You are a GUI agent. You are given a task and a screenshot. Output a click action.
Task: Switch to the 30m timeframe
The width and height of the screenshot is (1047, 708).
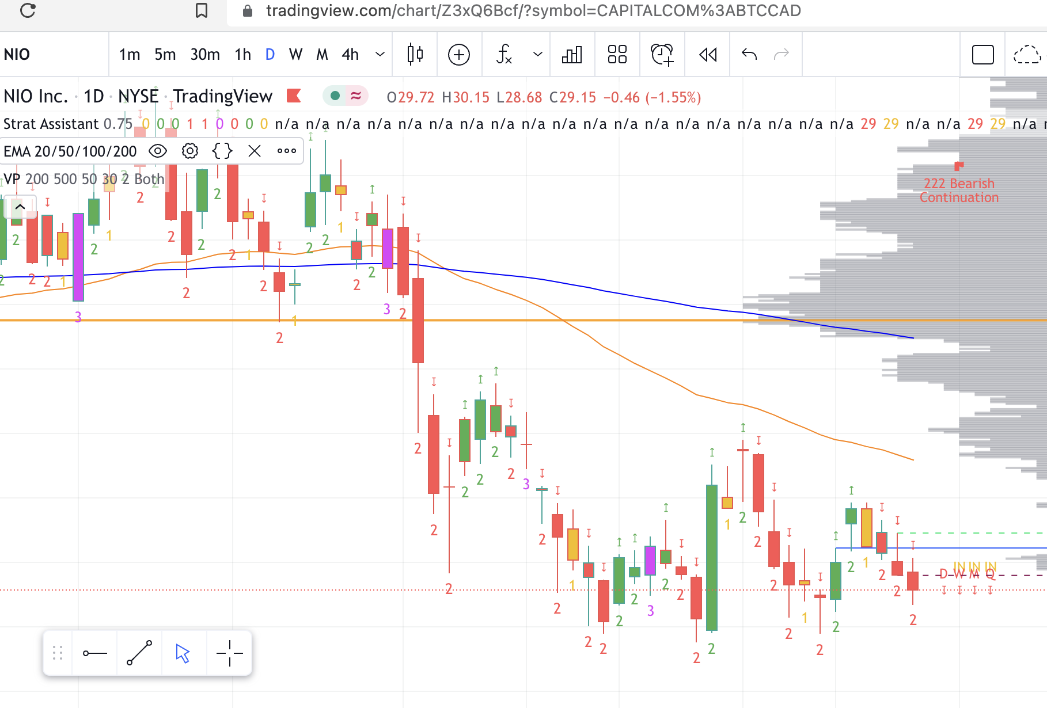[x=205, y=55]
